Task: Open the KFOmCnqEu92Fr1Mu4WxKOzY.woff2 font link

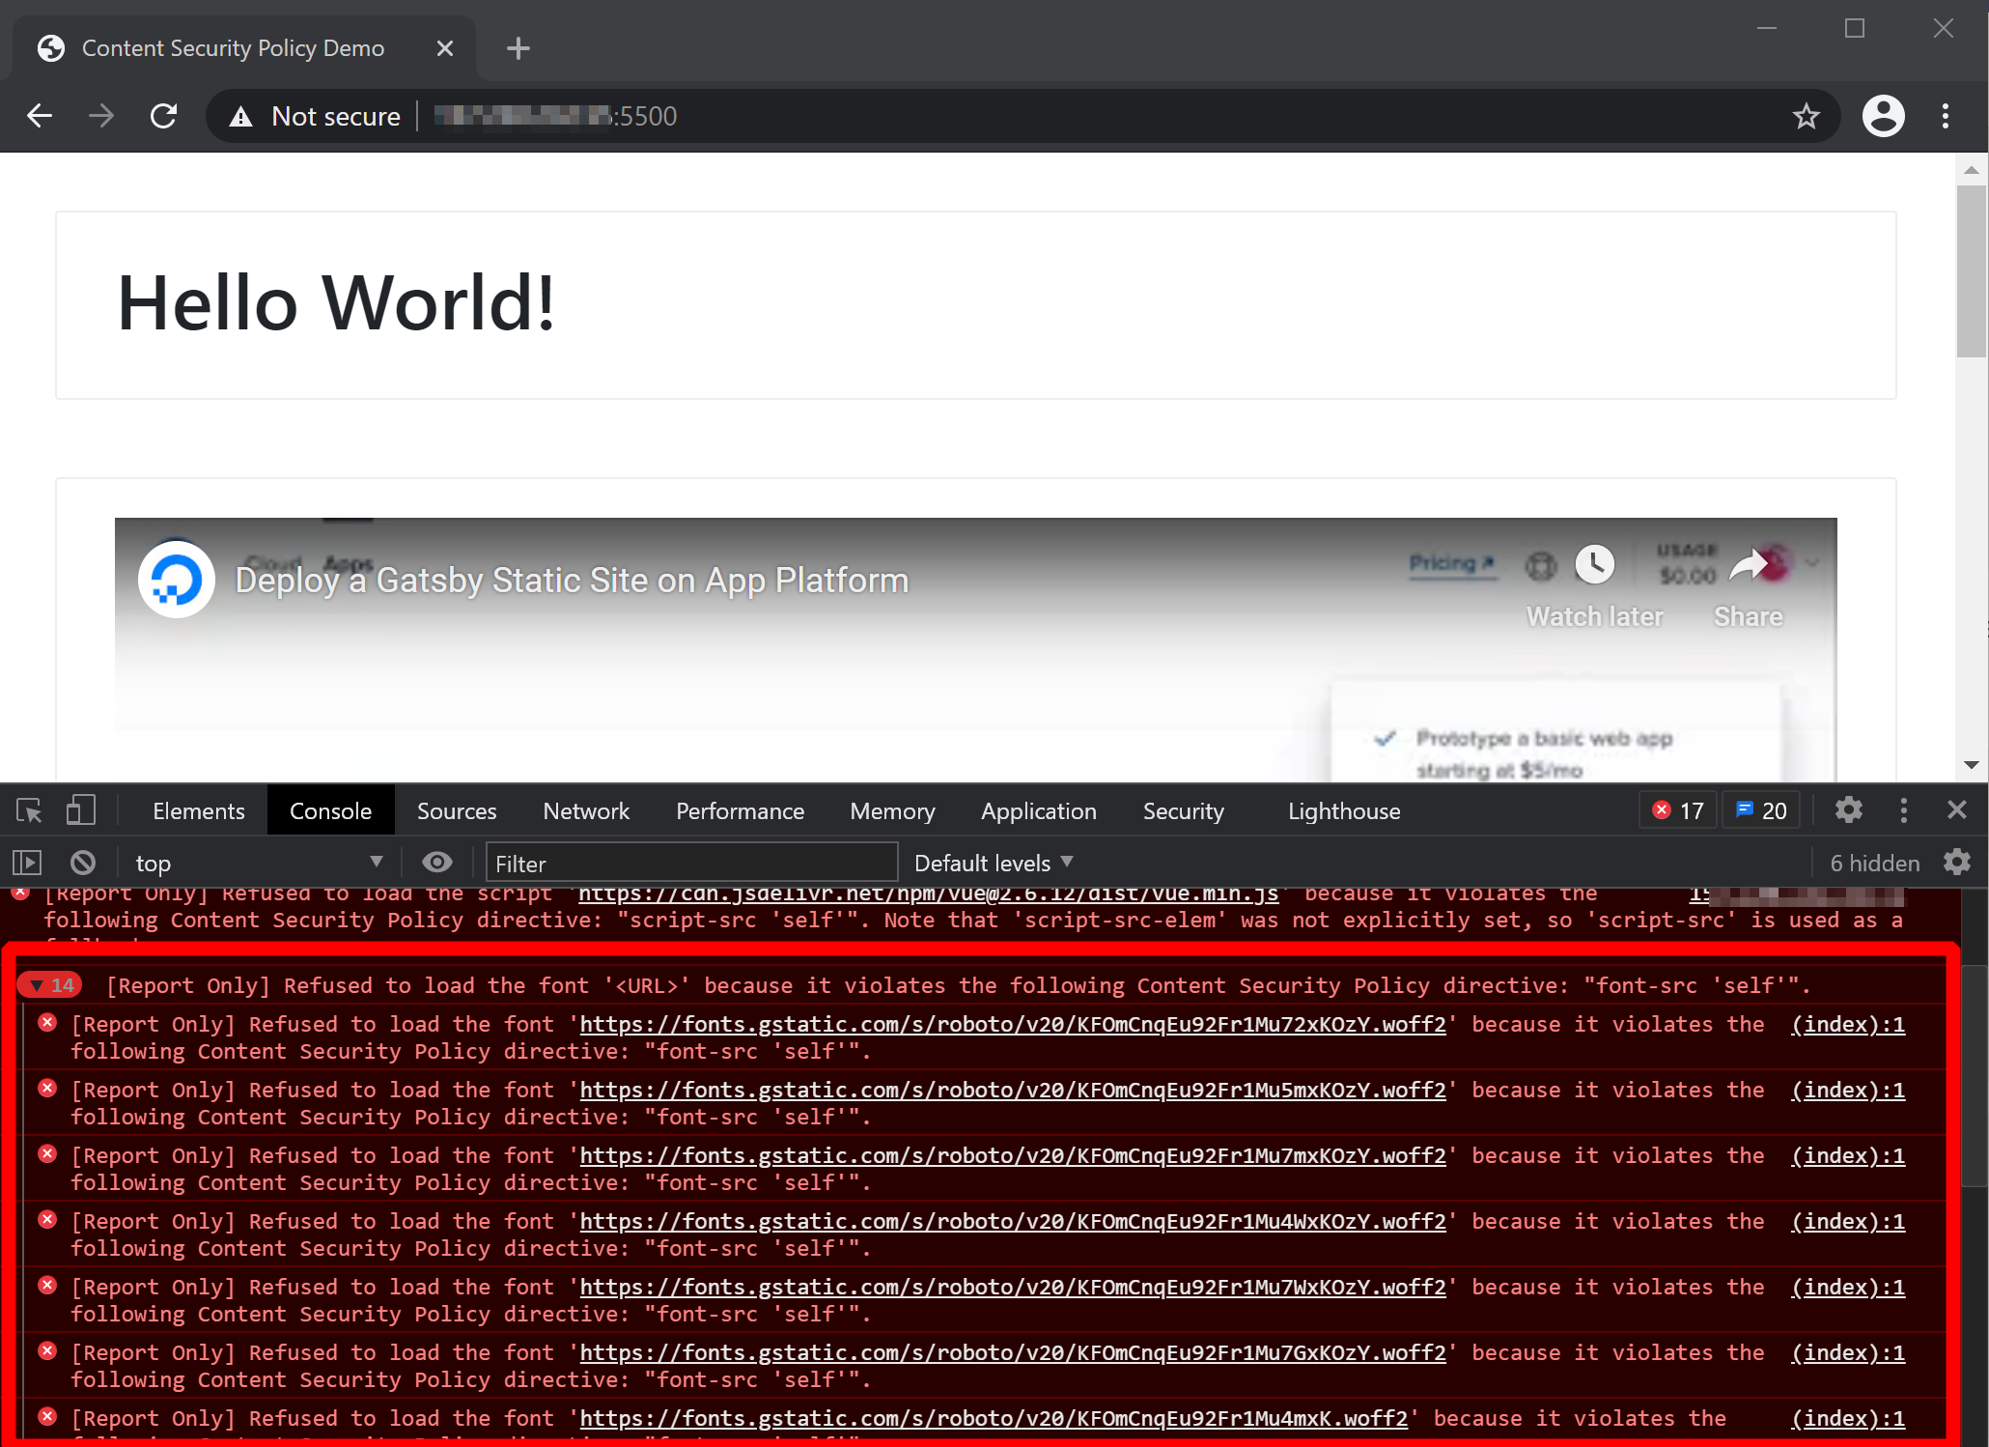Action: pos(1013,1221)
